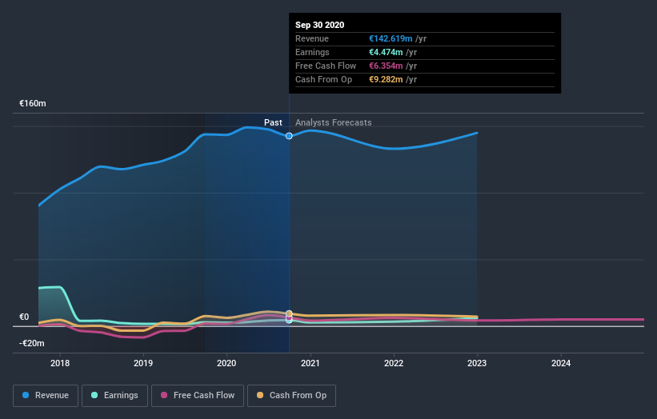
Task: Click the Free Cash Flow tooltip label
Action: (326, 66)
